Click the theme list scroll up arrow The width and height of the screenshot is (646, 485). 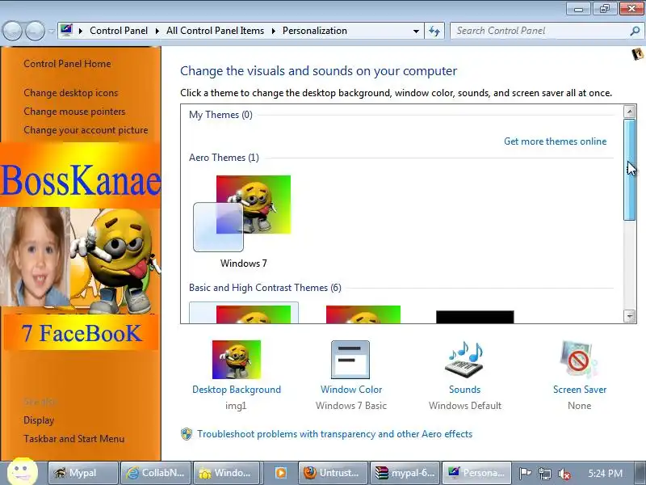(630, 112)
